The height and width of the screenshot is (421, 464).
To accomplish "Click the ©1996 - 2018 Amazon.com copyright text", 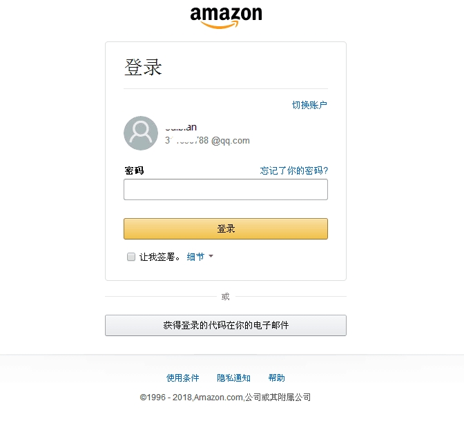I will (x=225, y=398).
